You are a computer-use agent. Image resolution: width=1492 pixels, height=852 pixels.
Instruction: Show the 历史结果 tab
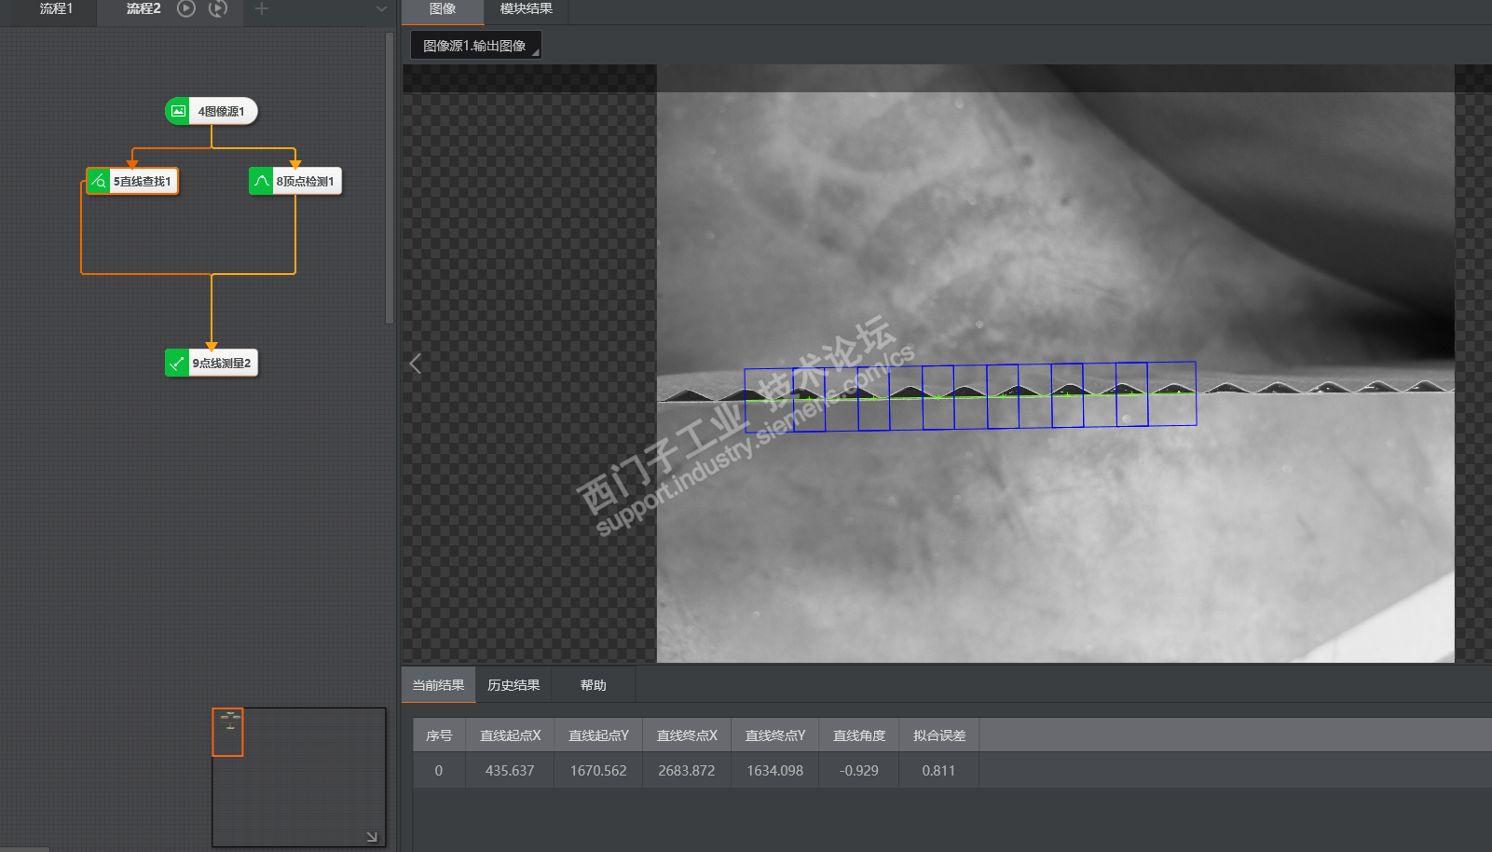point(513,685)
